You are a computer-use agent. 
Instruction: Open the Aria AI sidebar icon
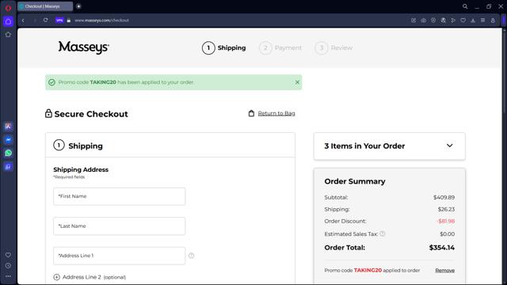pyautogui.click(x=8, y=127)
